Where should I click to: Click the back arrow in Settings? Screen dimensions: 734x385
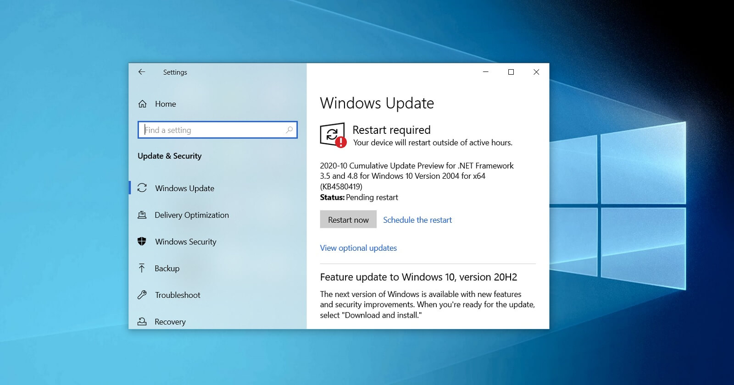142,72
